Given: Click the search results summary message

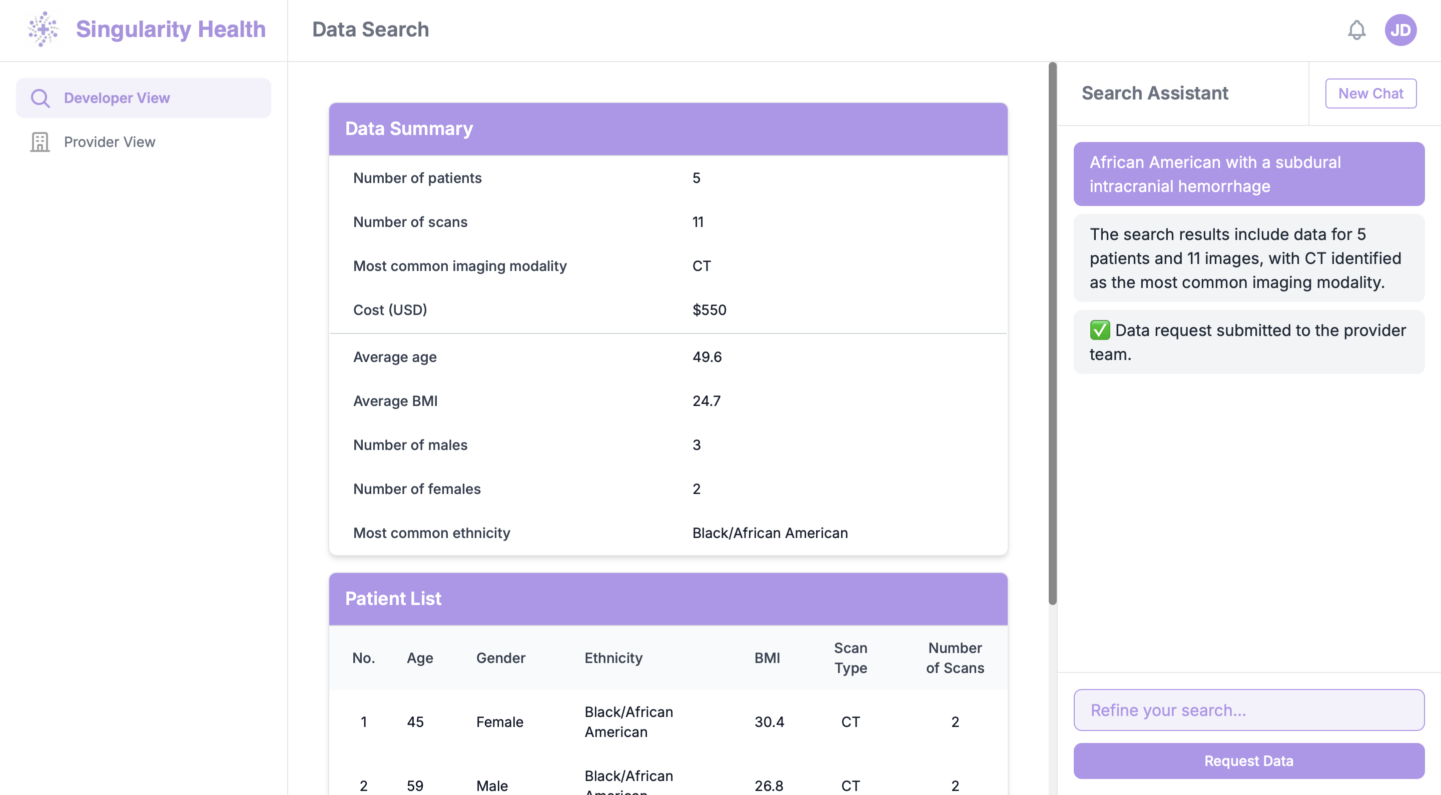Looking at the screenshot, I should [1248, 258].
